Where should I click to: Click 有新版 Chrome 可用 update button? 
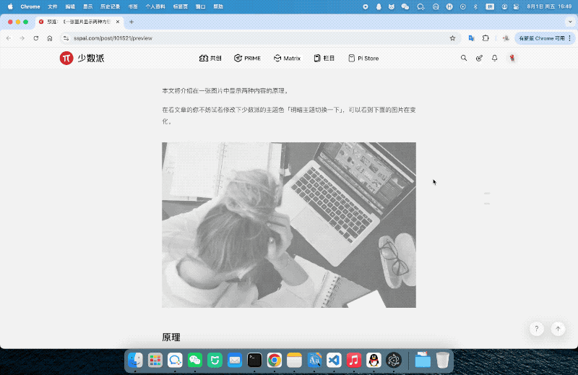pos(544,38)
